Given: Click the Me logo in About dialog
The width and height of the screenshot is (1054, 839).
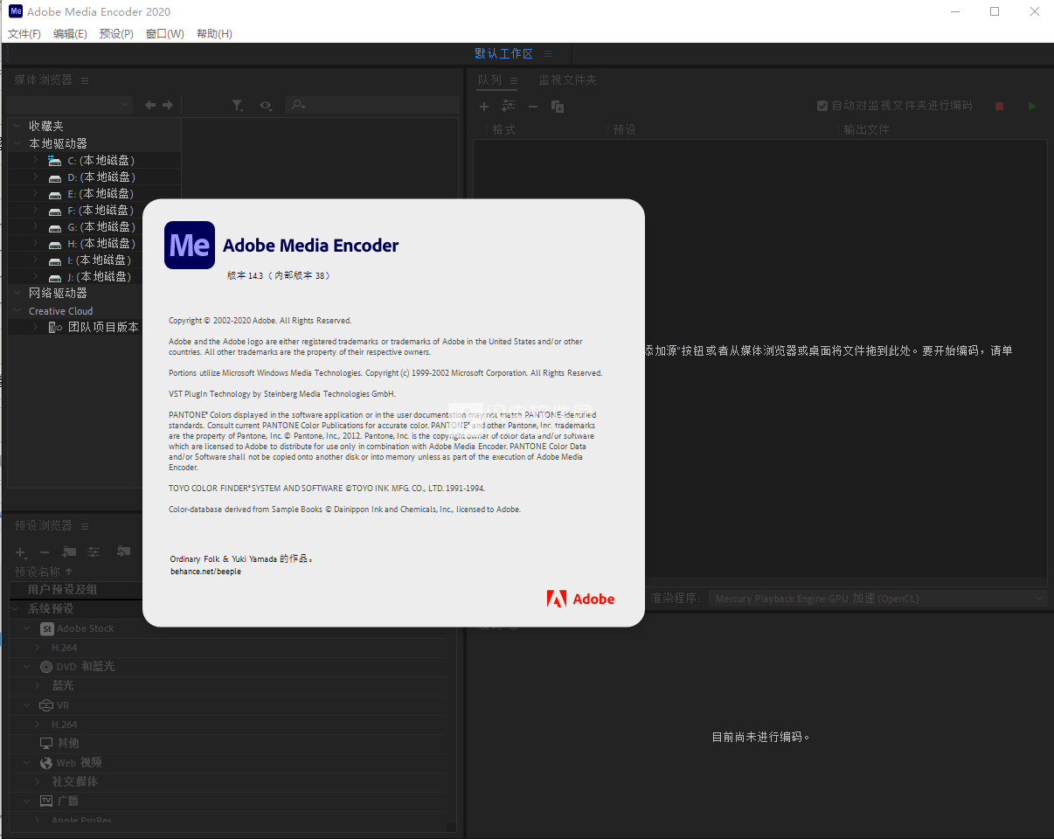Looking at the screenshot, I should [190, 245].
